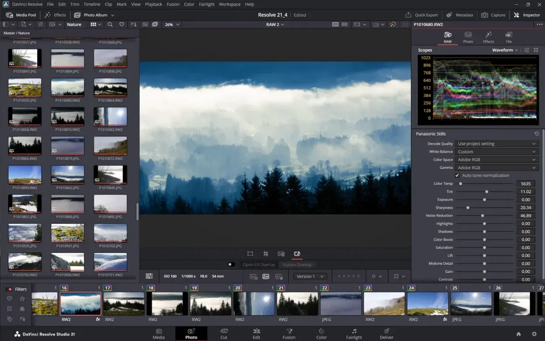The image size is (545, 341).
Task: Click the Noise Reduction slider handle
Action: (483, 216)
